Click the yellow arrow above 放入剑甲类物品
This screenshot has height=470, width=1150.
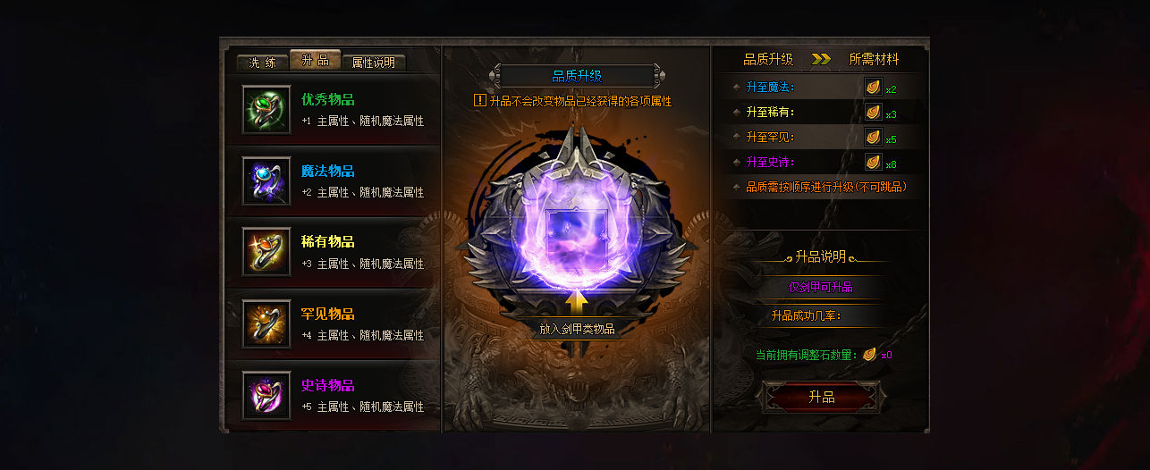click(x=577, y=303)
